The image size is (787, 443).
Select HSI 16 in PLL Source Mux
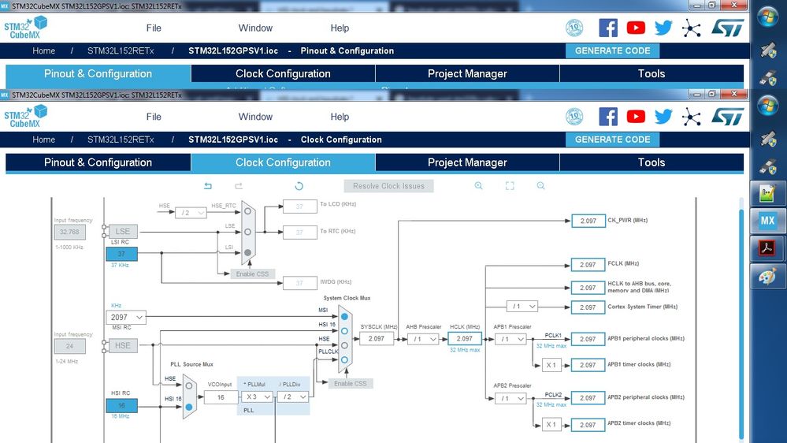(x=189, y=407)
